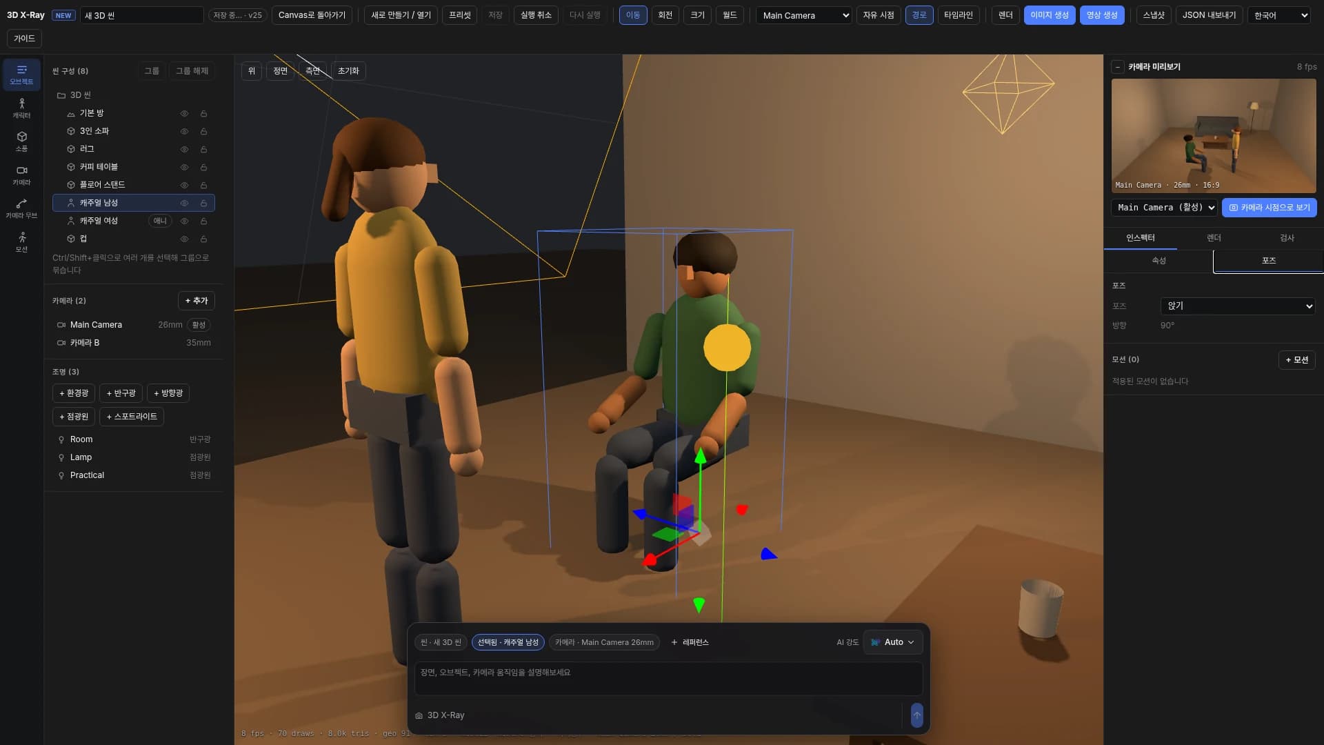Switch to the 렌더 inspector tab

1214,237
